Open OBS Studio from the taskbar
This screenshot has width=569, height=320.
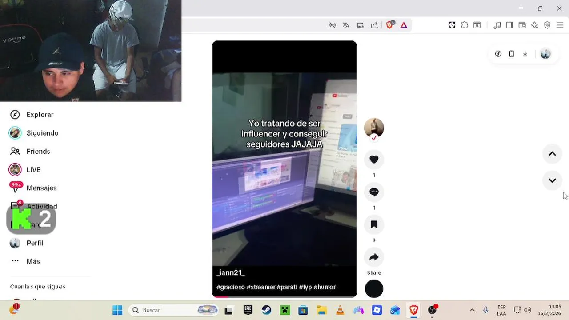coord(433,310)
